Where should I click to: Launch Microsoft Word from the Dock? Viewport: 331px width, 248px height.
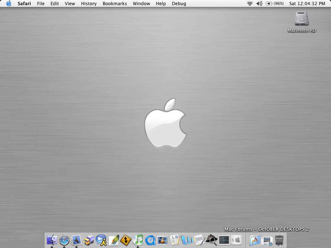coord(187,240)
